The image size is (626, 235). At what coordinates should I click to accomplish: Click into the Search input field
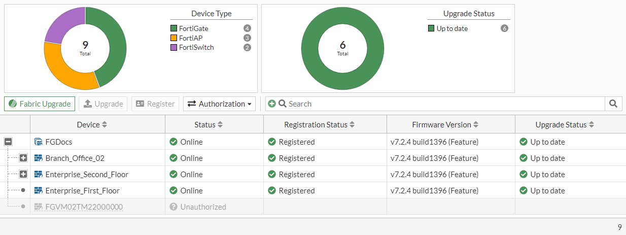(441, 104)
